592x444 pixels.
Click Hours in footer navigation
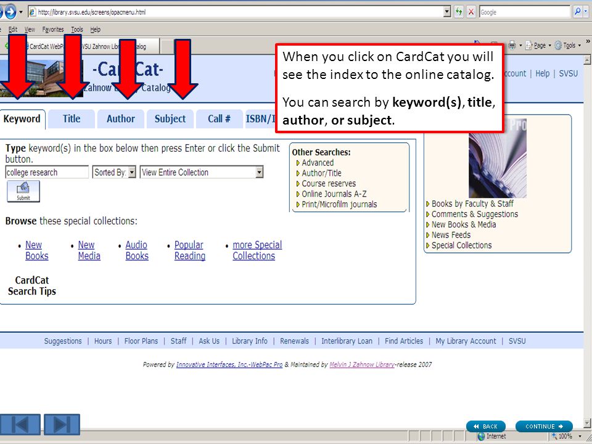click(103, 341)
